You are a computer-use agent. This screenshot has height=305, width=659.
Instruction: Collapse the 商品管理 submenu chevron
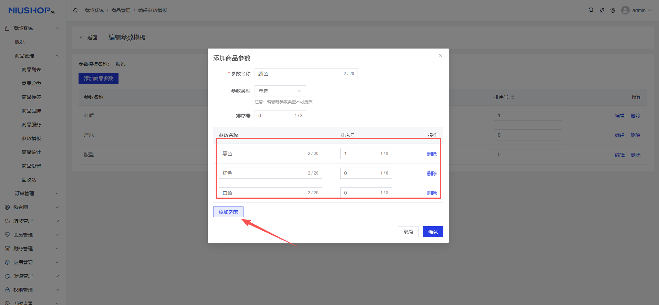(x=57, y=56)
